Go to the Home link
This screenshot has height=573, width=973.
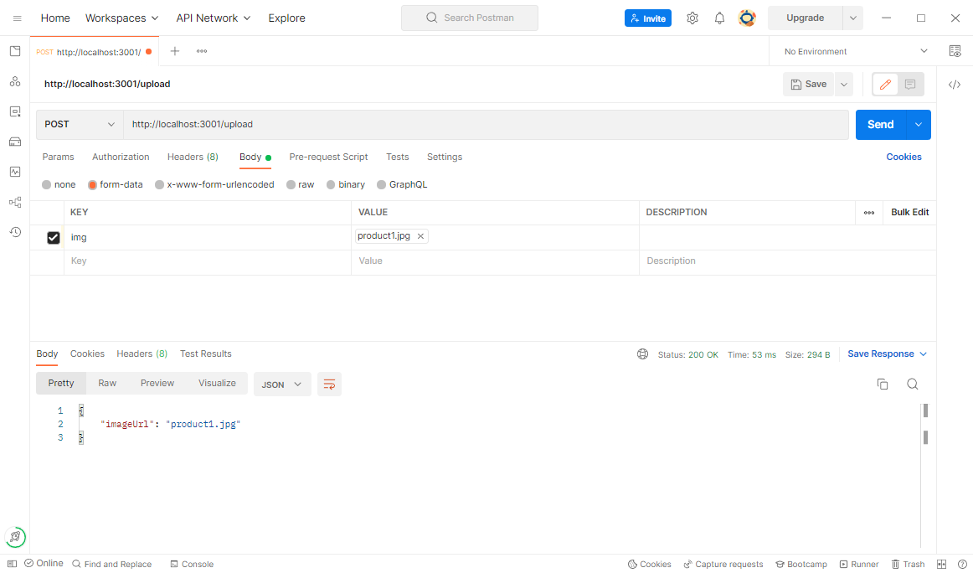[x=55, y=18]
